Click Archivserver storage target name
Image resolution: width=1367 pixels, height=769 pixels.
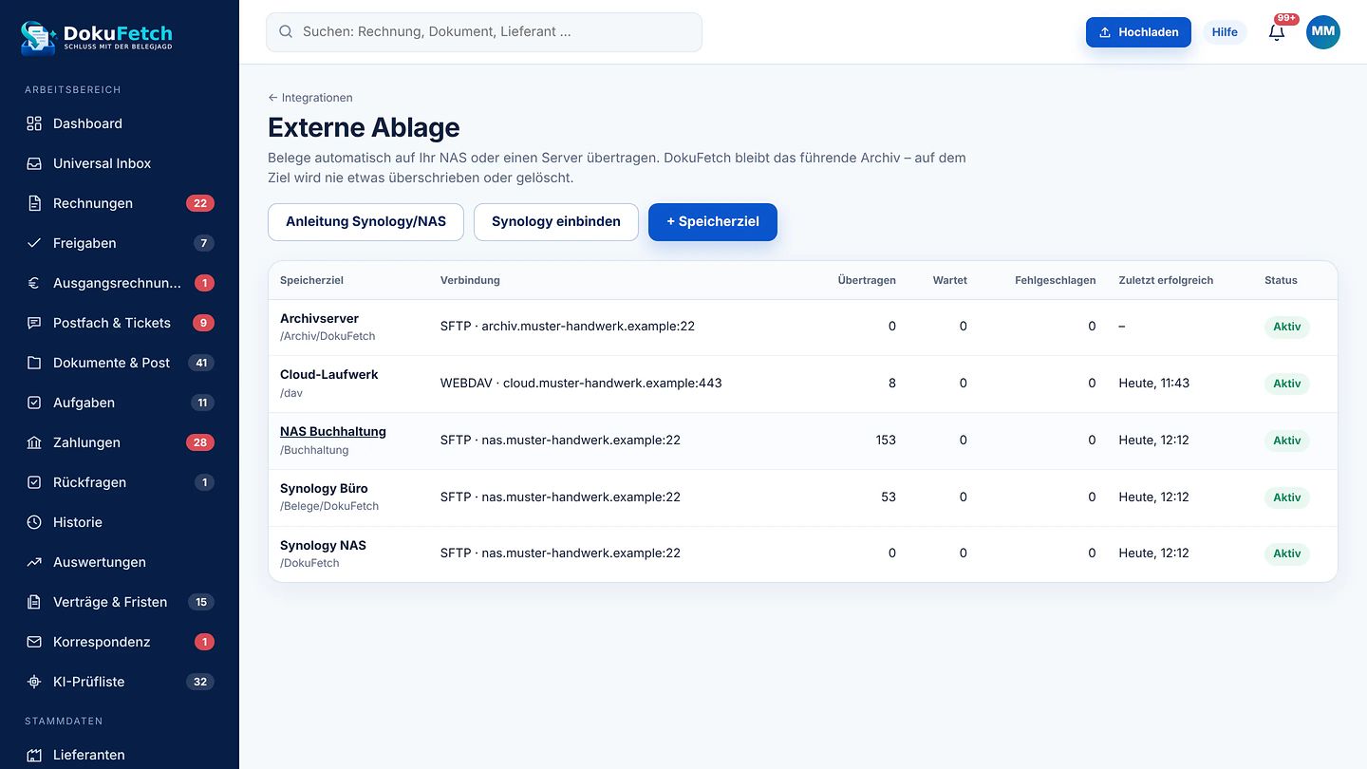(319, 318)
